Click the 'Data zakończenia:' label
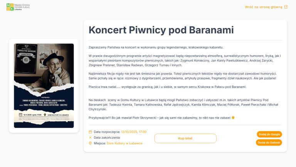This screenshot has width=296, height=167. (107, 137)
